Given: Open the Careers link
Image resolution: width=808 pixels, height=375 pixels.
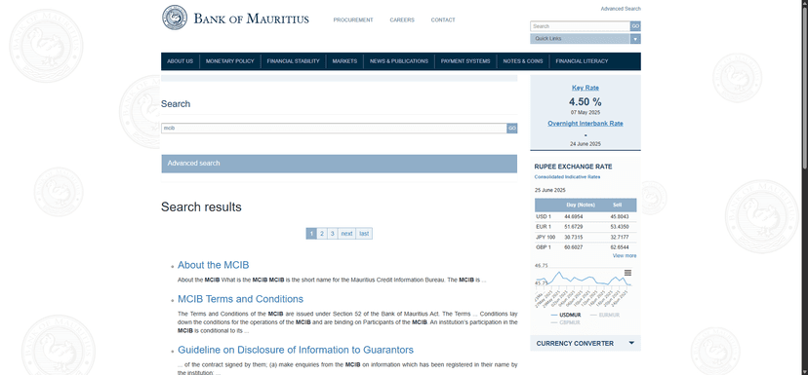Looking at the screenshot, I should tap(402, 20).
